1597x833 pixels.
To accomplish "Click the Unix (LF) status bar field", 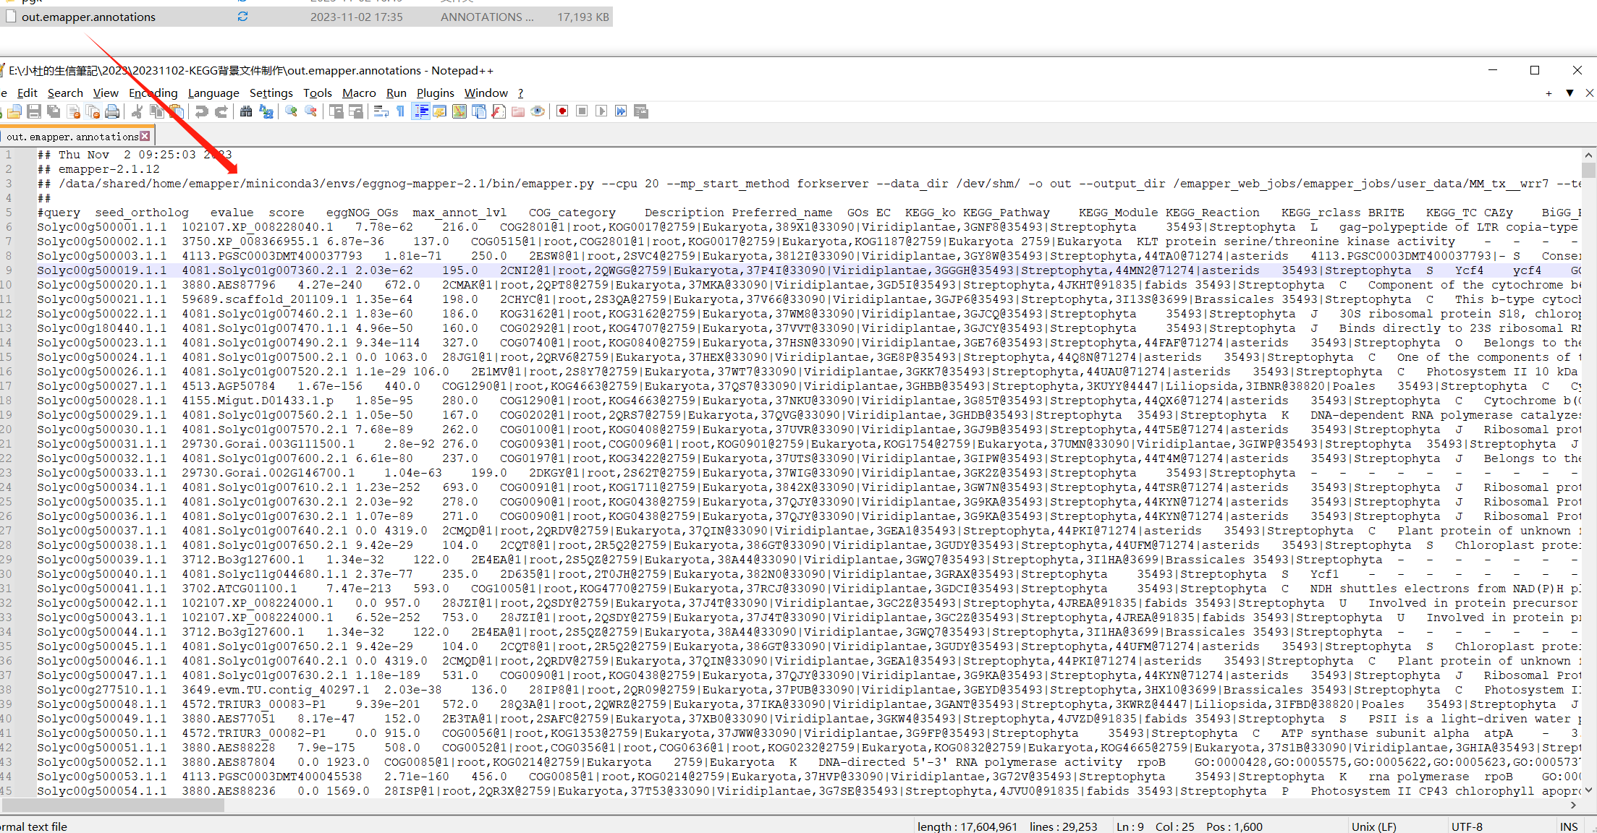I will coord(1373,826).
